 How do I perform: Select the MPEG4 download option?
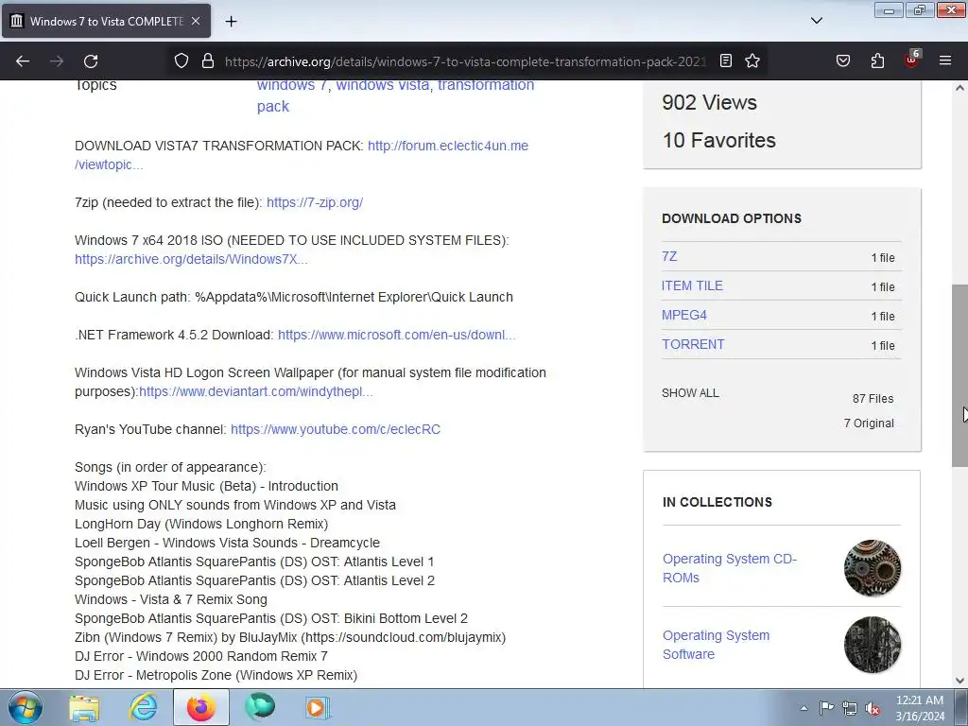(x=684, y=315)
